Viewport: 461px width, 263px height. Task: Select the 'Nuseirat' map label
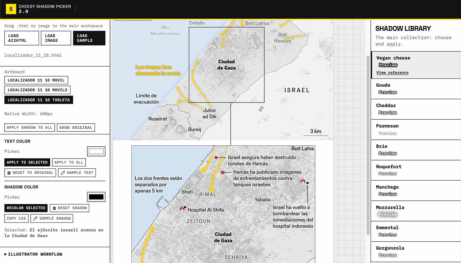158,119
